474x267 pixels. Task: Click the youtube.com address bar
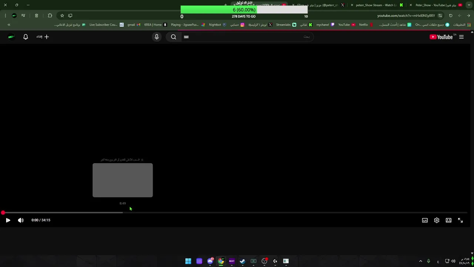click(406, 16)
